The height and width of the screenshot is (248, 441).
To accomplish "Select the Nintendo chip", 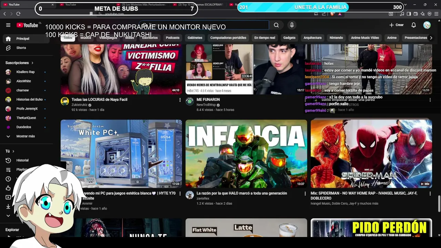I will (336, 38).
